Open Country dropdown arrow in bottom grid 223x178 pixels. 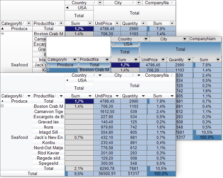[x=100, y=75]
